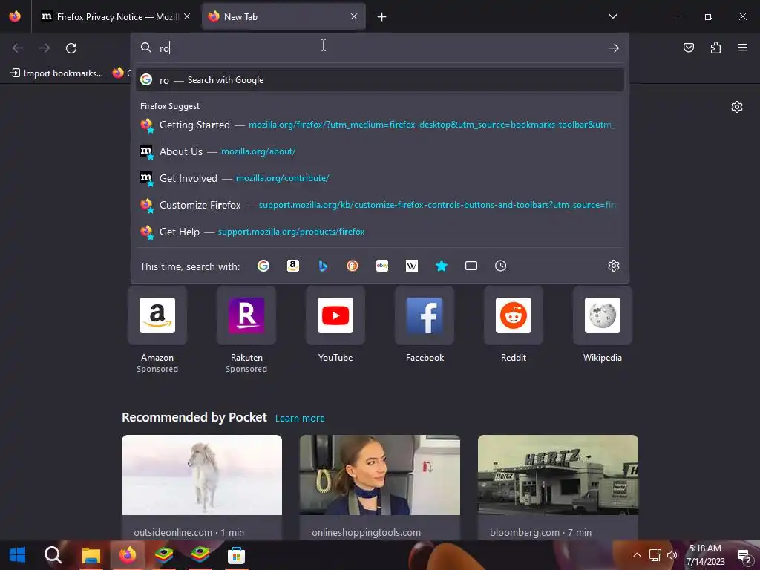Switch to Firefox Privacy Notice tab
The width and height of the screenshot is (760, 570).
tap(116, 16)
